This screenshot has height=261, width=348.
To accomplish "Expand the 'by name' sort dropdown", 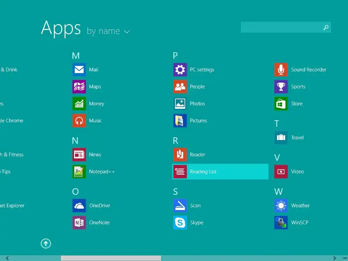I will click(108, 31).
